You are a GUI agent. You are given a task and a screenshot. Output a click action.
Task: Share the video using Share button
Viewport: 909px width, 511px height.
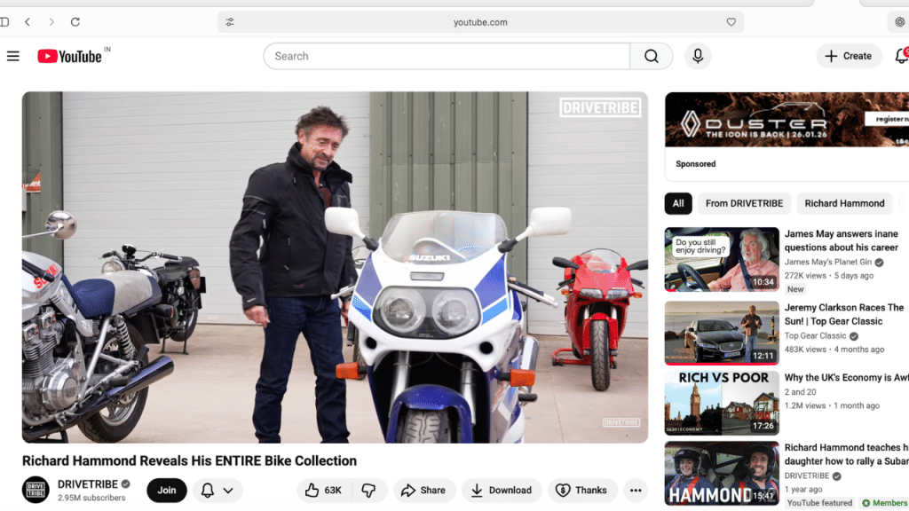click(423, 490)
